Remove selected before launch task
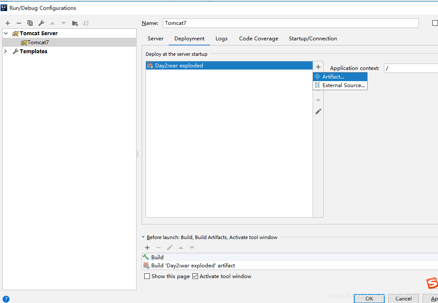438x303 pixels. 158,248
